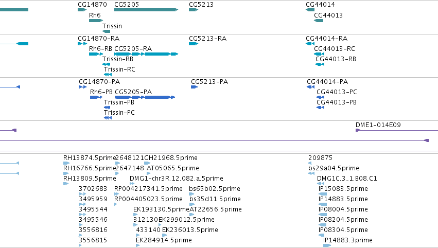438x248 pixels.
Task: Click the CG5213-PA protein label
Action: pyautogui.click(x=209, y=81)
